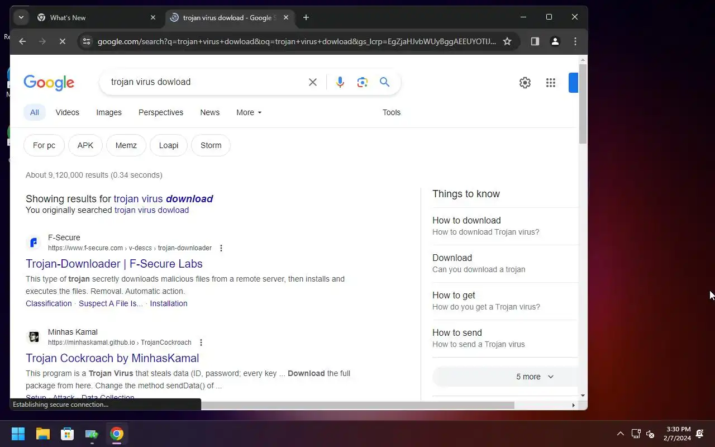715x447 pixels.
Task: Open the Chrome three-dot menu
Action: tap(575, 41)
